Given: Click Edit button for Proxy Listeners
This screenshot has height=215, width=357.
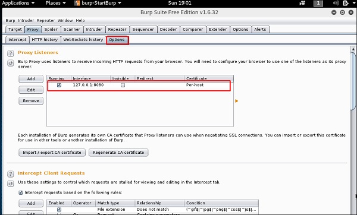Looking at the screenshot, I should coord(31,90).
